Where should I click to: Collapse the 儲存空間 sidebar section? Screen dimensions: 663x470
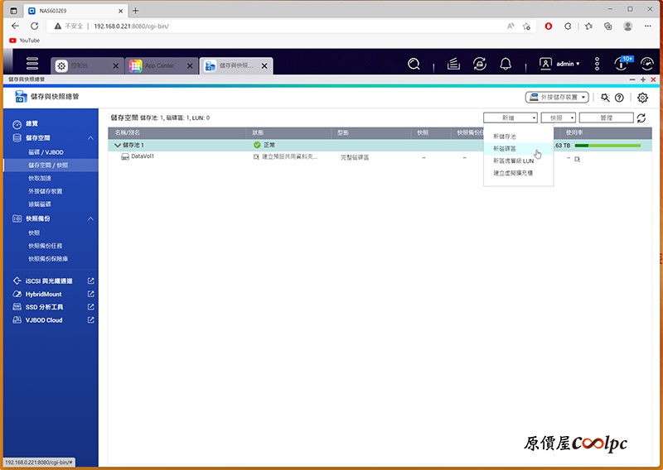[x=90, y=138]
